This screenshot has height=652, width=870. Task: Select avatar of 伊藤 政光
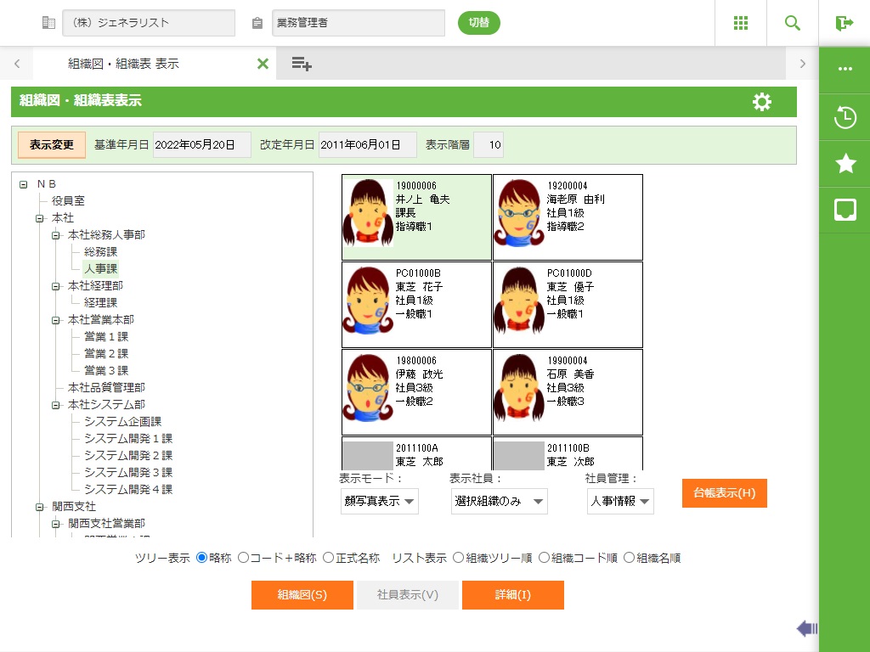(x=368, y=387)
